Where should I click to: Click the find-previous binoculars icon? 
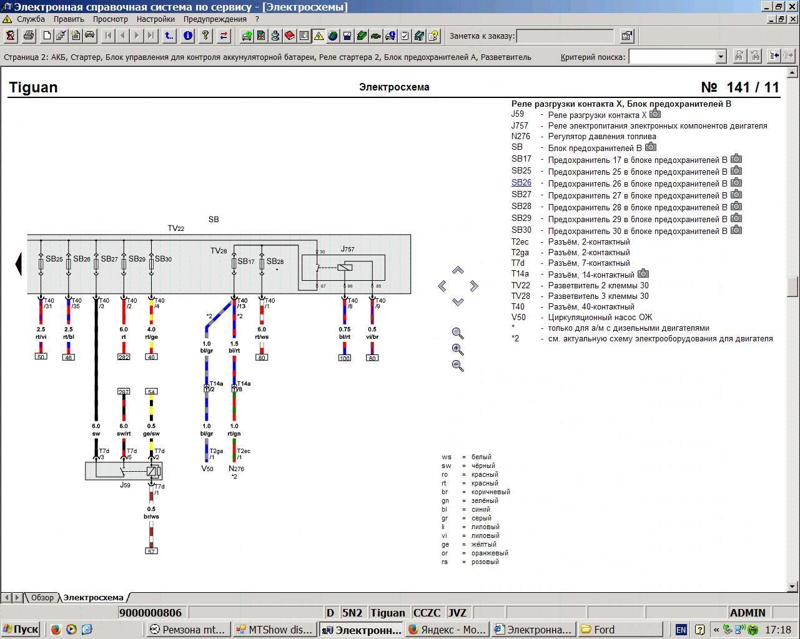tap(739, 56)
